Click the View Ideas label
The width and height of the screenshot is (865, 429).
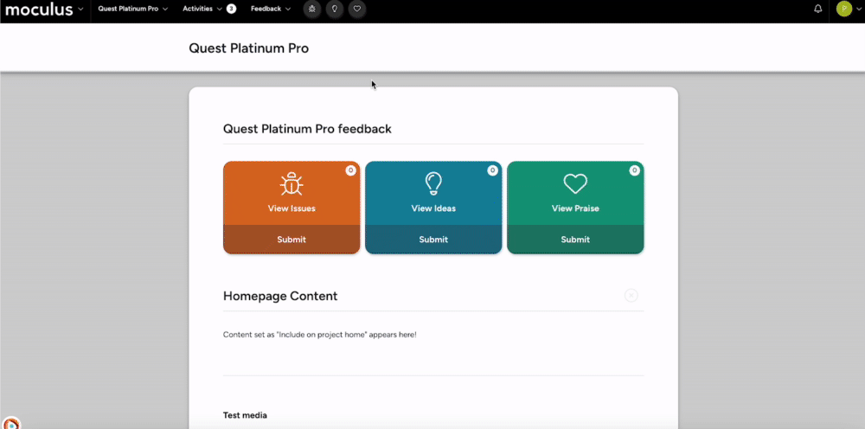coord(433,208)
